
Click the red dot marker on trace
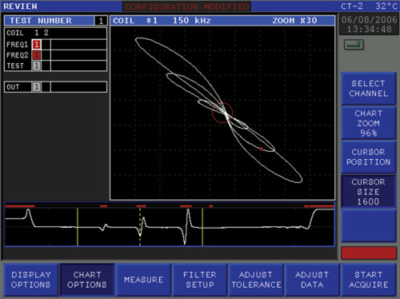coord(261,149)
